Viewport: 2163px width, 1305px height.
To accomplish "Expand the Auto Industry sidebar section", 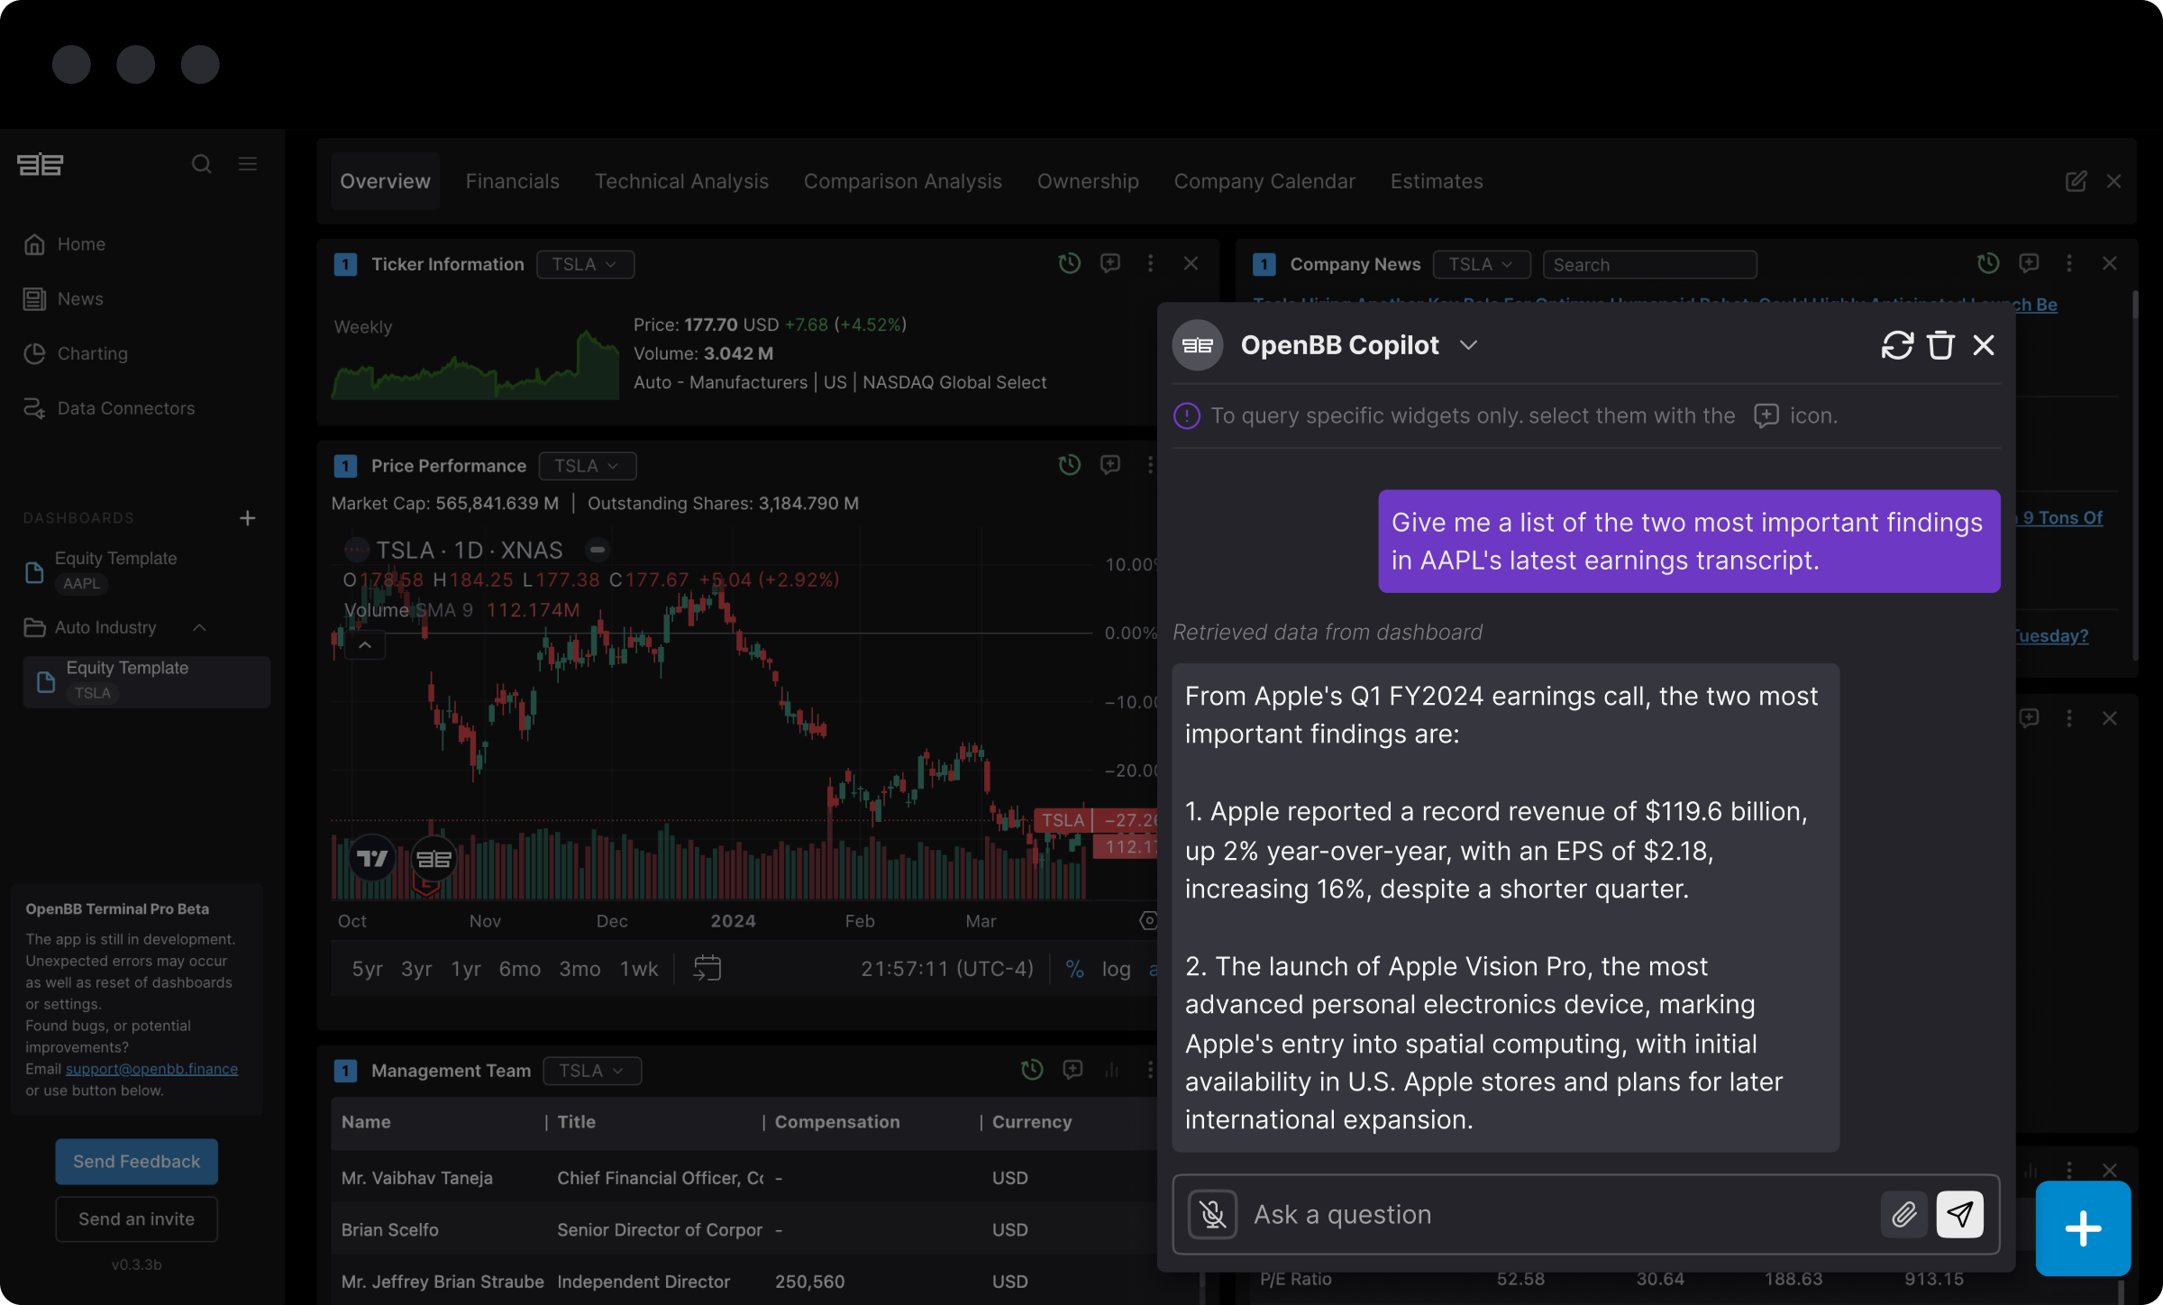I will click(x=199, y=627).
